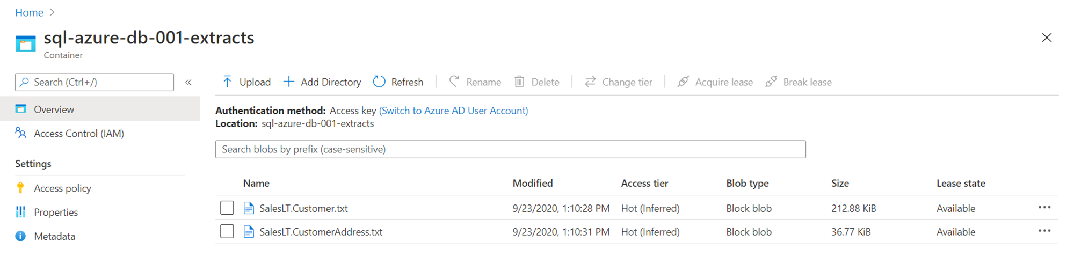Click the Upload arrow icon

227,82
